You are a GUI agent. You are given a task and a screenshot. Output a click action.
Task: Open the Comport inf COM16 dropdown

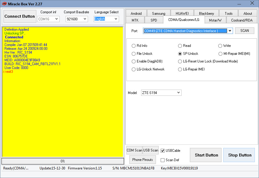(48, 19)
